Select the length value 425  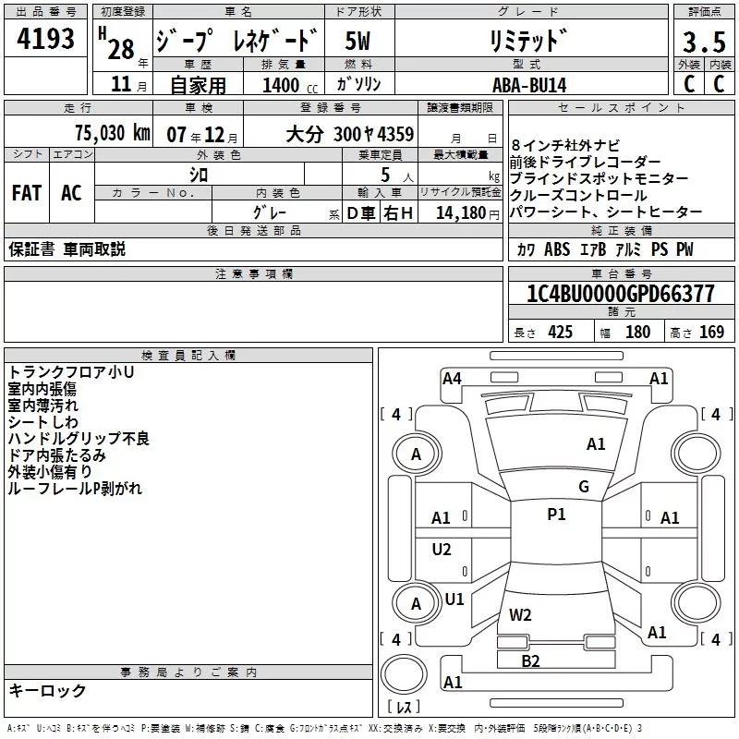coord(561,332)
